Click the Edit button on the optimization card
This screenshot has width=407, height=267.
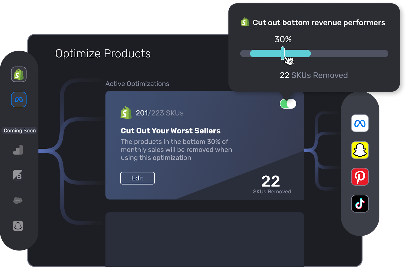coord(137,178)
